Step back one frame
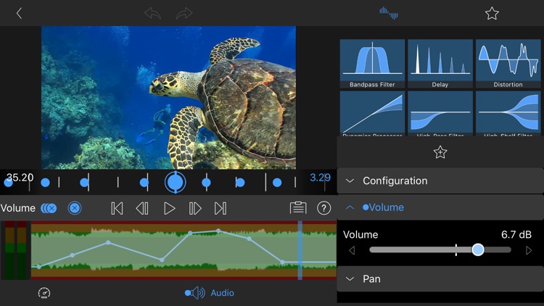Viewport: 544px width, 306px height. 142,209
